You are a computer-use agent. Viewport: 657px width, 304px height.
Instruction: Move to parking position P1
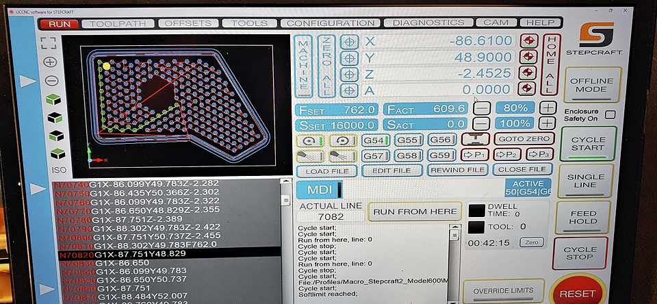(475, 154)
